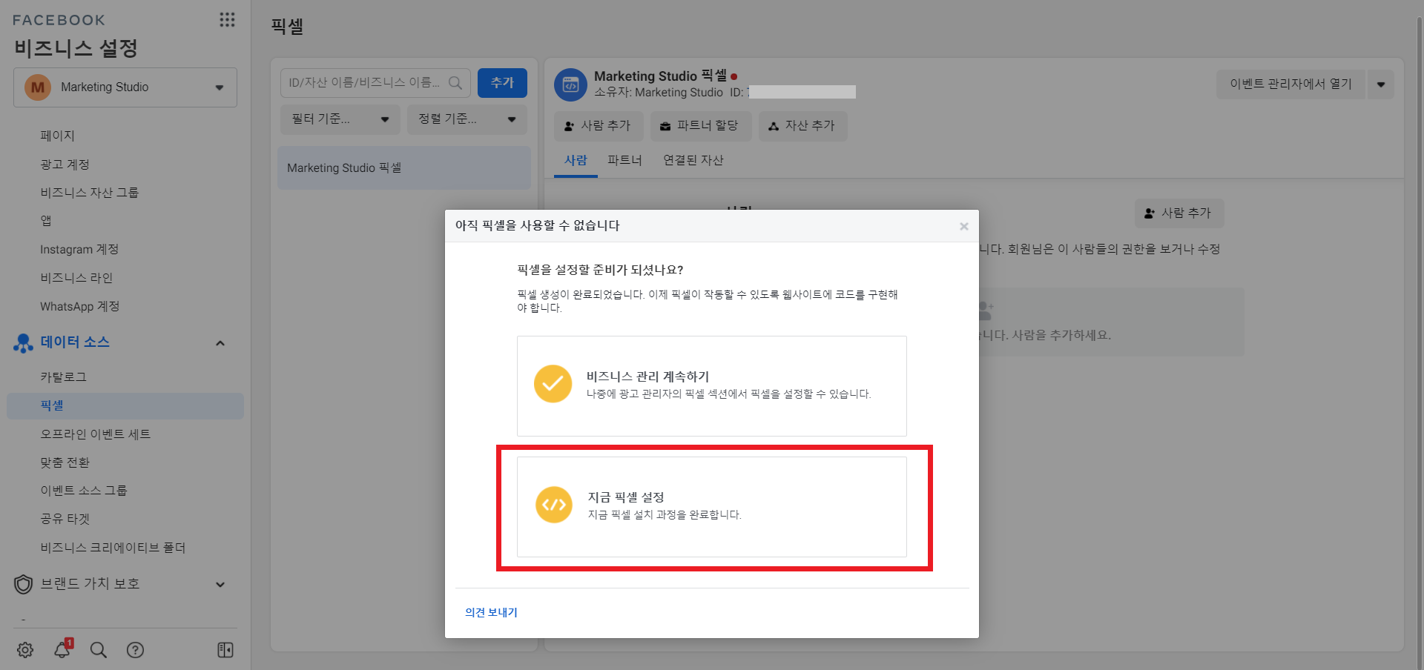The width and height of the screenshot is (1424, 670).
Task: Click the data sources people icon
Action: [x=23, y=342]
